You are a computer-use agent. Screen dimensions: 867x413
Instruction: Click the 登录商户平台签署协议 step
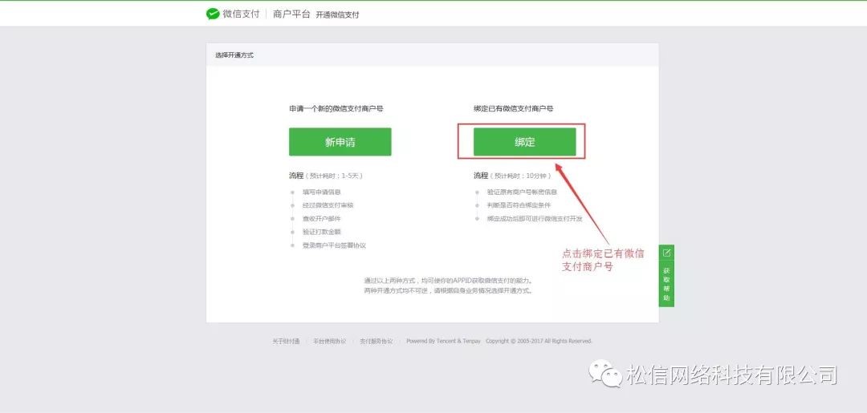click(x=334, y=245)
